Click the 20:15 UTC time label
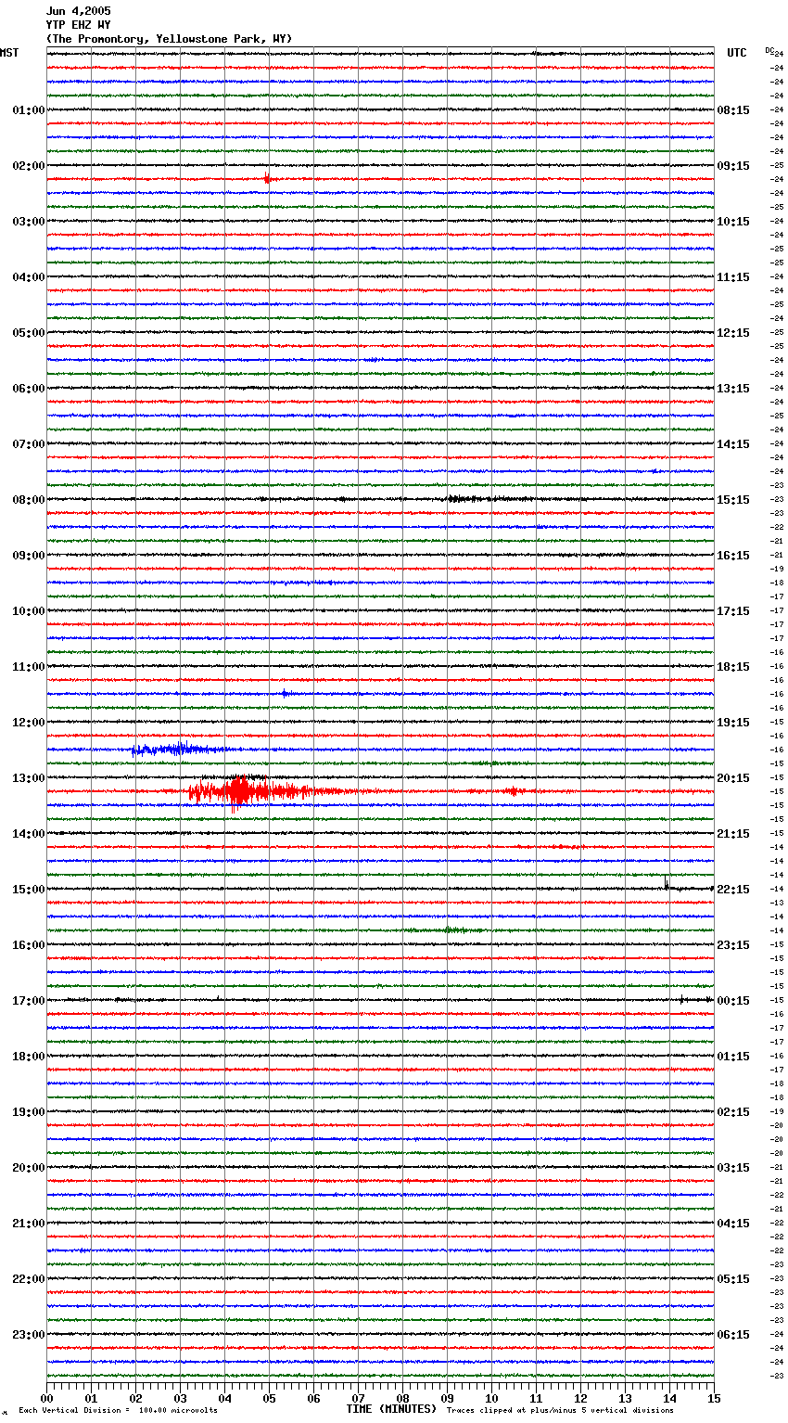The height and width of the screenshot is (1423, 788). pos(733,778)
